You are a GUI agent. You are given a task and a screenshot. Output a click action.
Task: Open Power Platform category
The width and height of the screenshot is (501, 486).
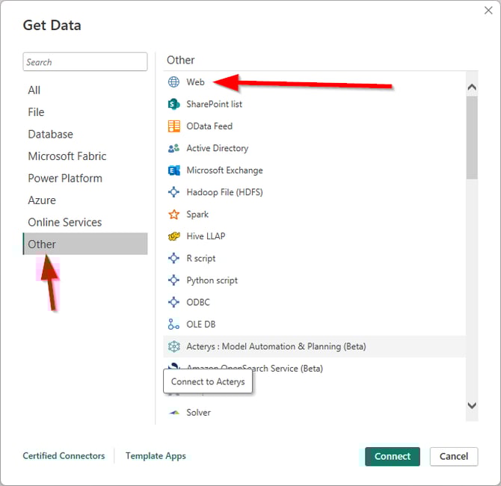65,178
